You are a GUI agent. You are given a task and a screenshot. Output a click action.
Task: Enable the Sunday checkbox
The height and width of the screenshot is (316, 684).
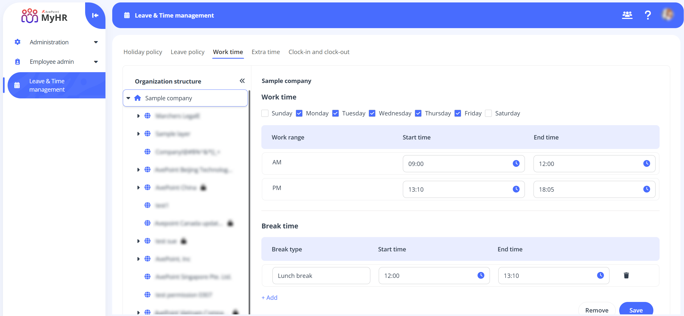tap(265, 113)
